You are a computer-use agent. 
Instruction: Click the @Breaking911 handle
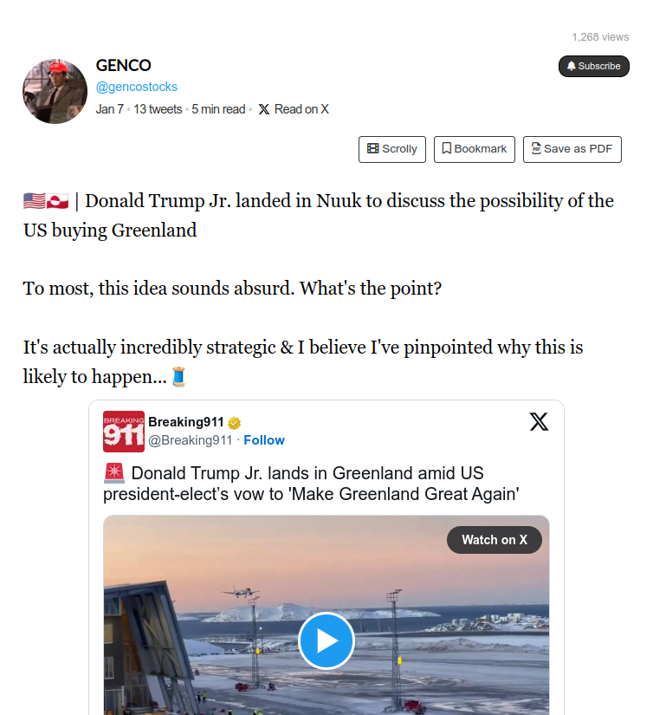(191, 440)
